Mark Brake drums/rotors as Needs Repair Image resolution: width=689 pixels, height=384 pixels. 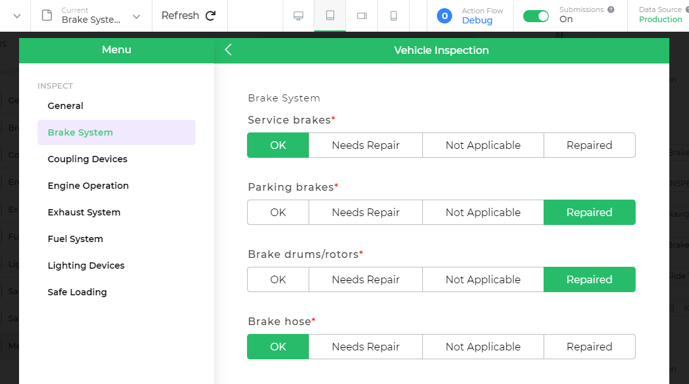(366, 279)
